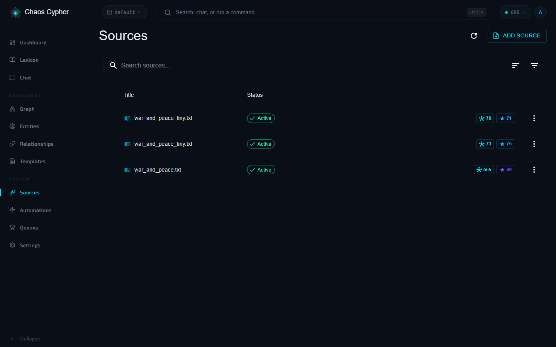
Task: Open the filter list icon
Action: [534, 66]
